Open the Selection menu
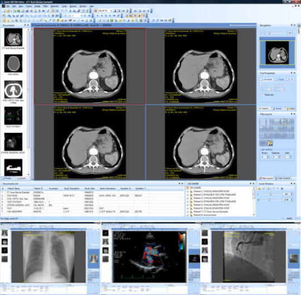The height and width of the screenshot is (295, 301). click(55, 6)
